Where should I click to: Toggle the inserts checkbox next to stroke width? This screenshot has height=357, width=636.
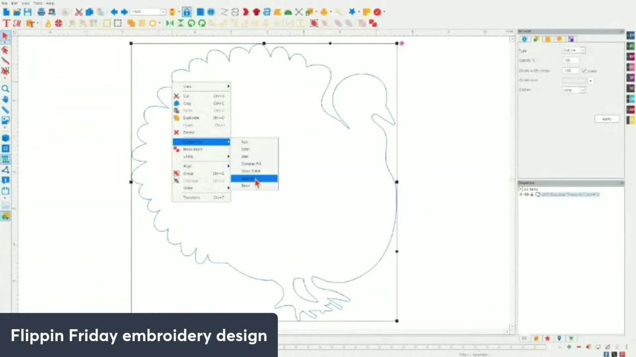[x=585, y=71]
